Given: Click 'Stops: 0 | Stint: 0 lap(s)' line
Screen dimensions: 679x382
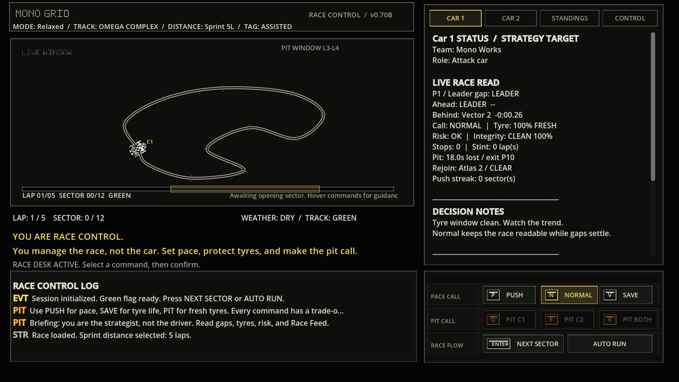Looking at the screenshot, I should [x=475, y=147].
